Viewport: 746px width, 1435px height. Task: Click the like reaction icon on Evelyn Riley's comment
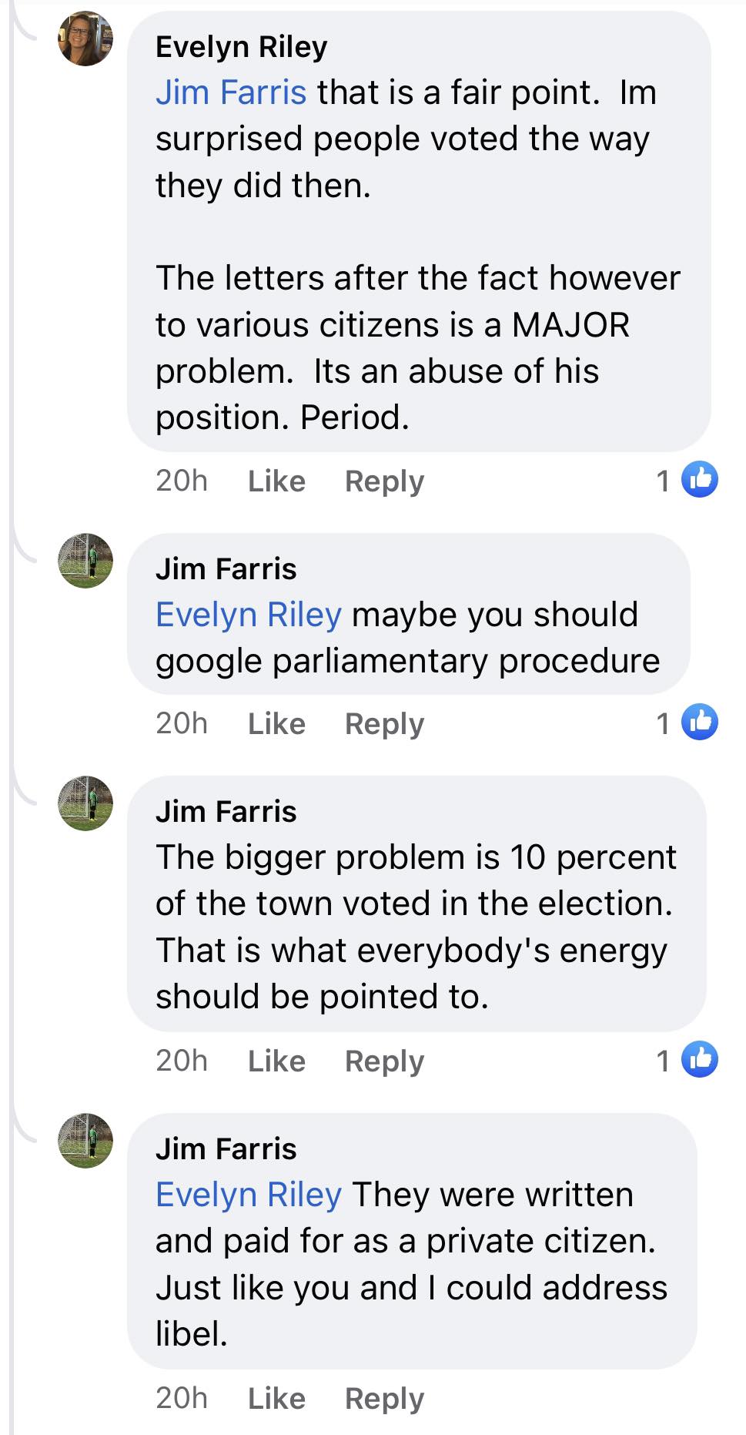coord(700,480)
